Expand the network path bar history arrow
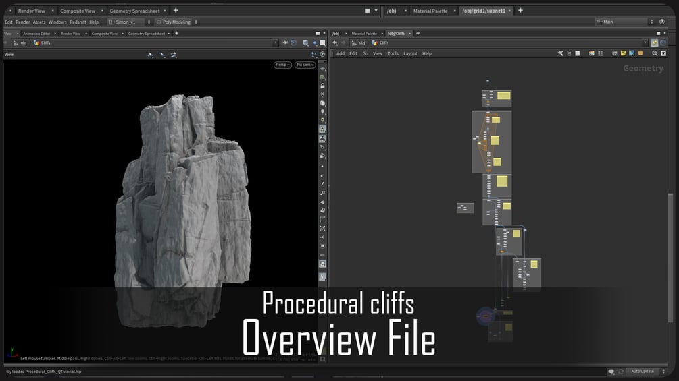679x381 pixels. click(645, 42)
